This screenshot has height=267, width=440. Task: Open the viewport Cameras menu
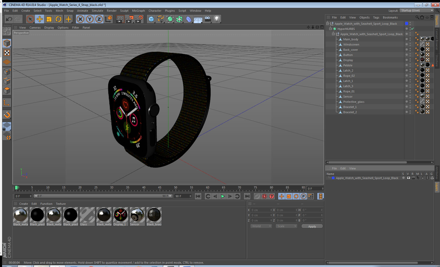(x=35, y=28)
